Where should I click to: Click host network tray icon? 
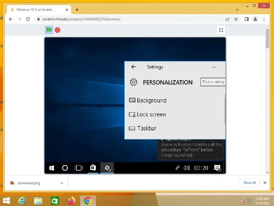point(249,201)
